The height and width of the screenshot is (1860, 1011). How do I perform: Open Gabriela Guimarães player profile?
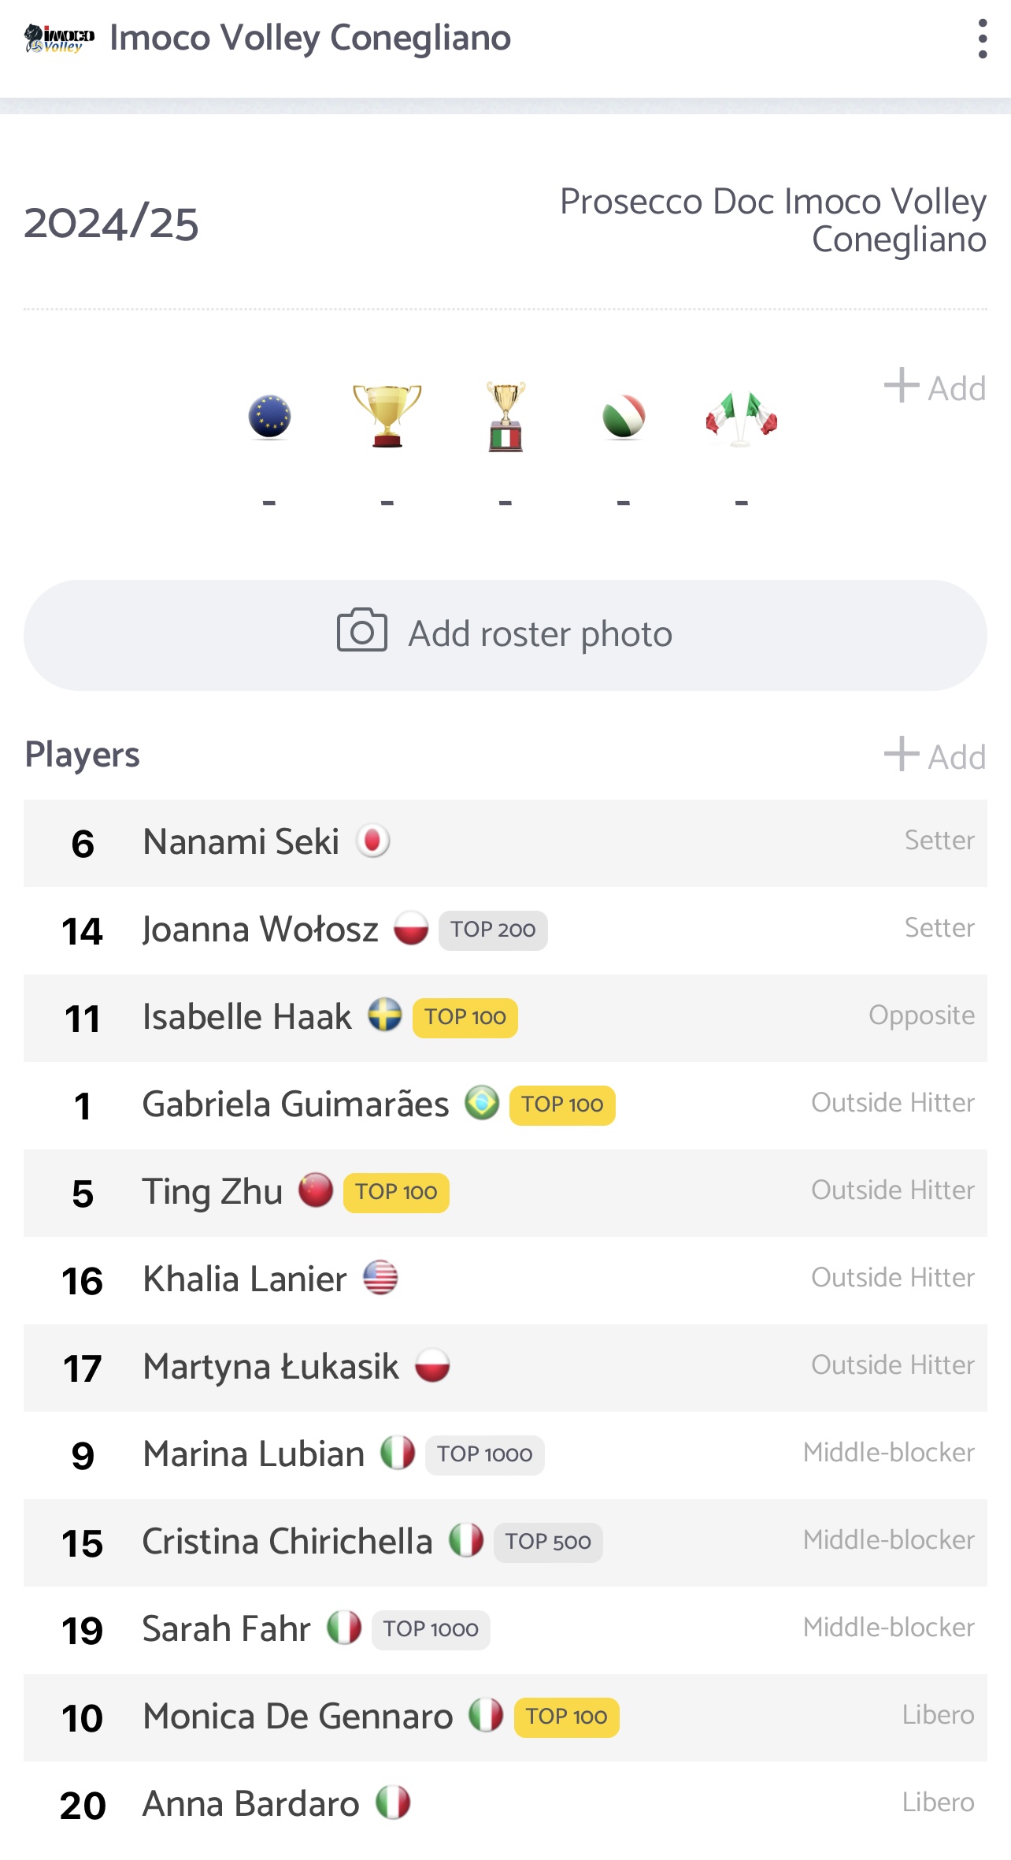pyautogui.click(x=505, y=1105)
